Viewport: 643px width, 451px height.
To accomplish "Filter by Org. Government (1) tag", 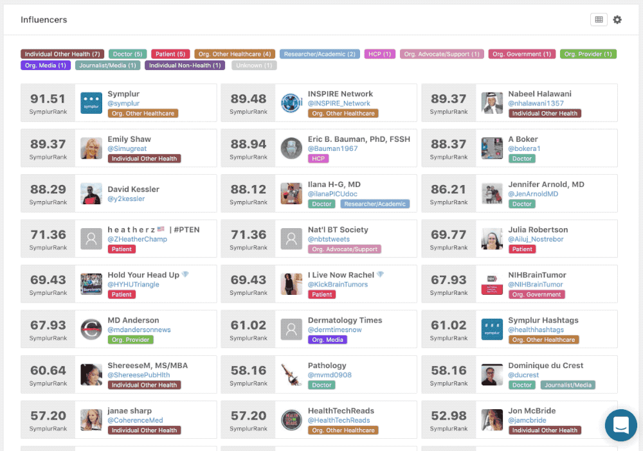I will point(522,54).
